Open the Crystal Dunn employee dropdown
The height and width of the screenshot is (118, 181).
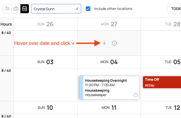(x=56, y=9)
